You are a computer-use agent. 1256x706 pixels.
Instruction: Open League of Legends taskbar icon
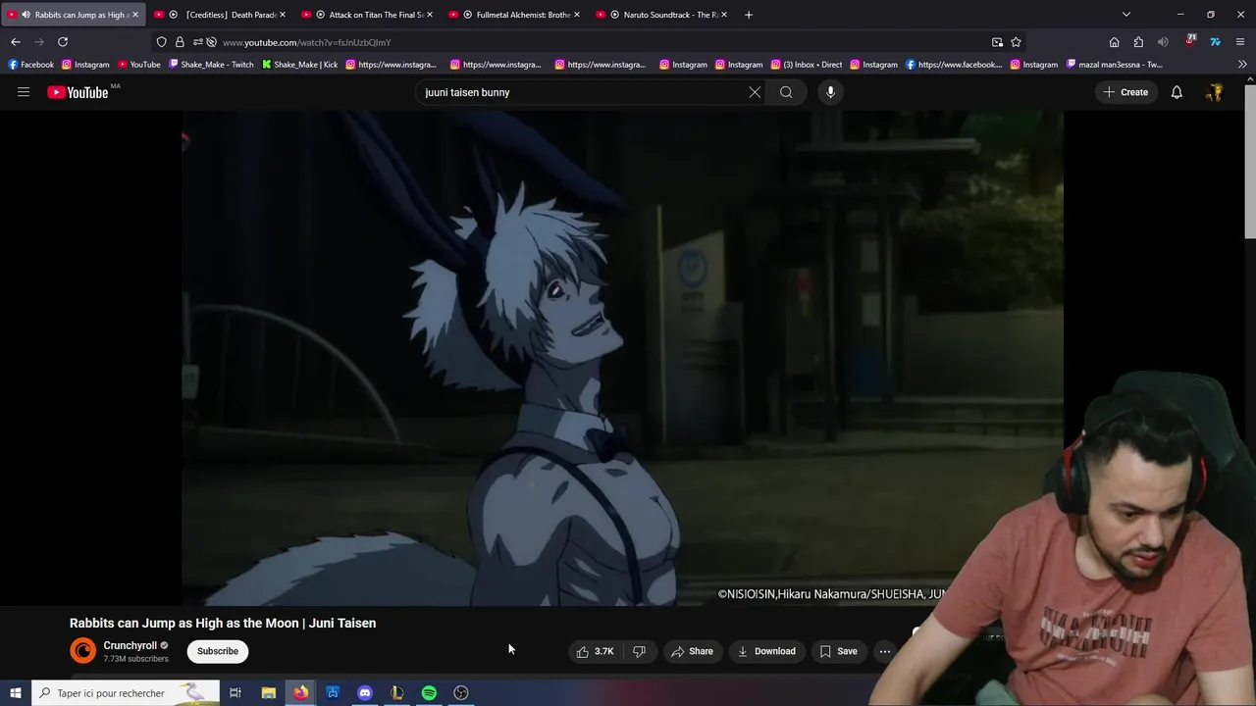396,693
